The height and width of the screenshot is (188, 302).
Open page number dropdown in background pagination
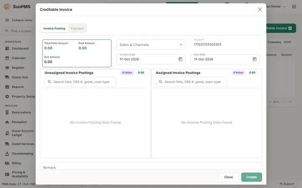[270, 102]
